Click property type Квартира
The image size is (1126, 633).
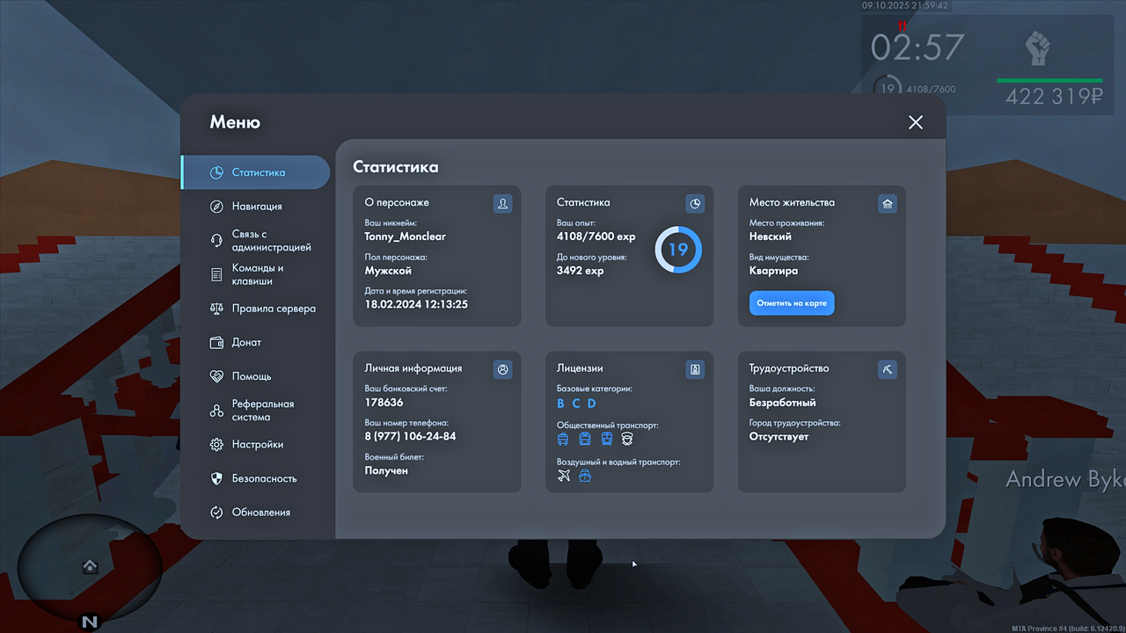[x=774, y=271]
